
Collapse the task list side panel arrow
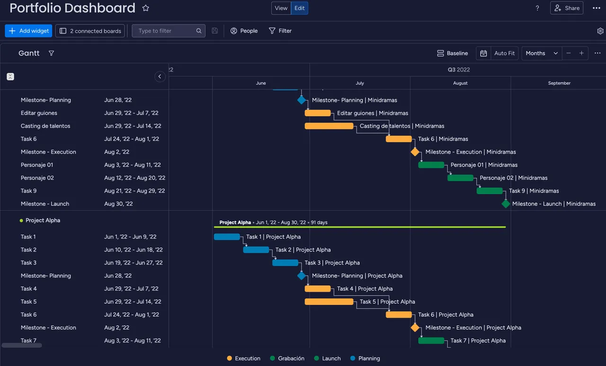click(160, 77)
